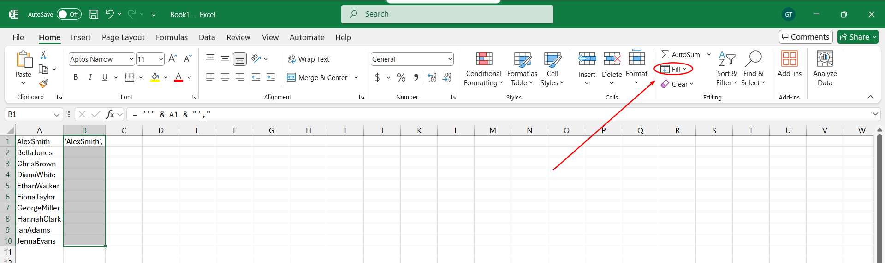Viewport: 885px width, 263px height.
Task: Switch to the Data tab
Action: click(x=207, y=37)
